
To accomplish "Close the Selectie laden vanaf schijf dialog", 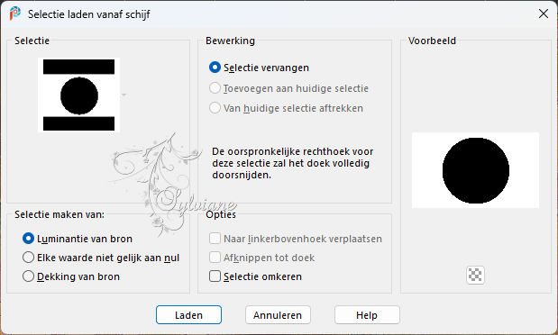I will (543, 14).
